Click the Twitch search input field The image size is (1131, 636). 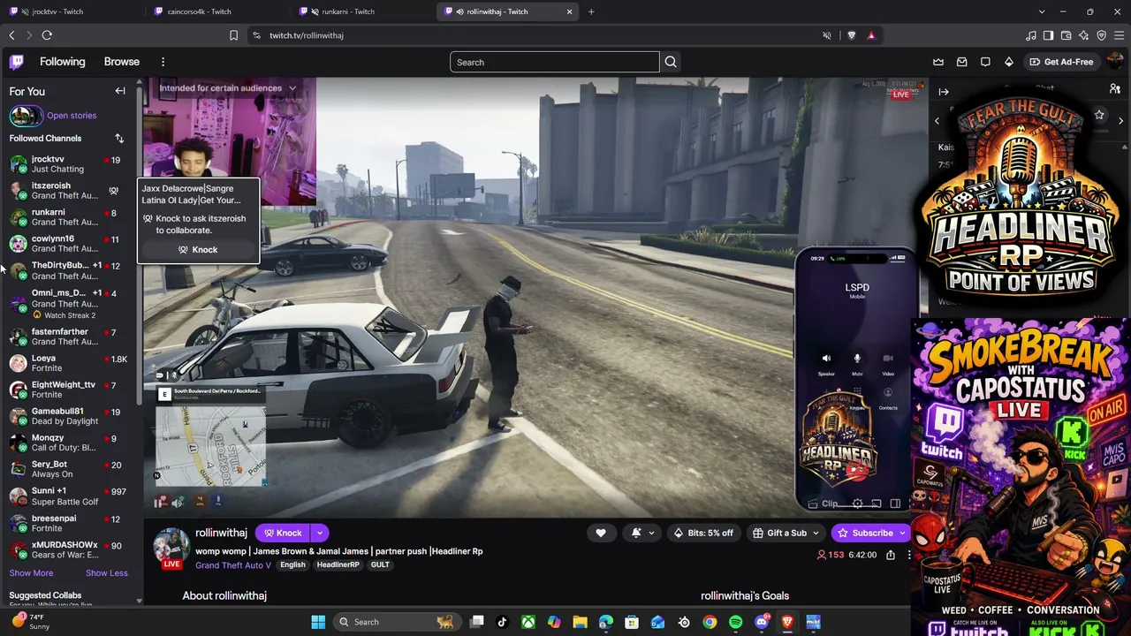tap(555, 62)
